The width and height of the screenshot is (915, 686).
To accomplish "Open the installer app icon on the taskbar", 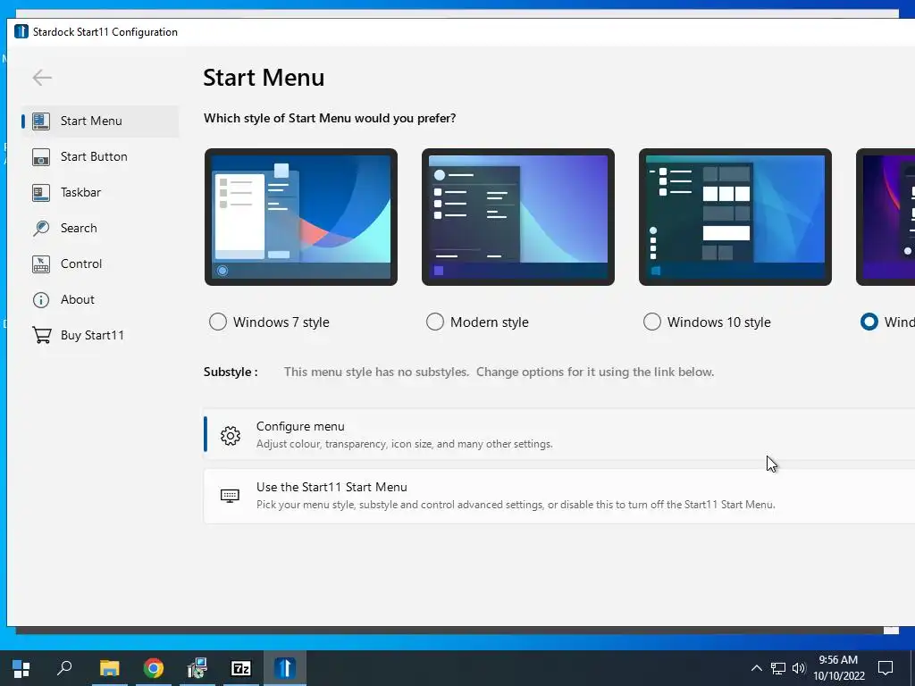I will [x=197, y=668].
